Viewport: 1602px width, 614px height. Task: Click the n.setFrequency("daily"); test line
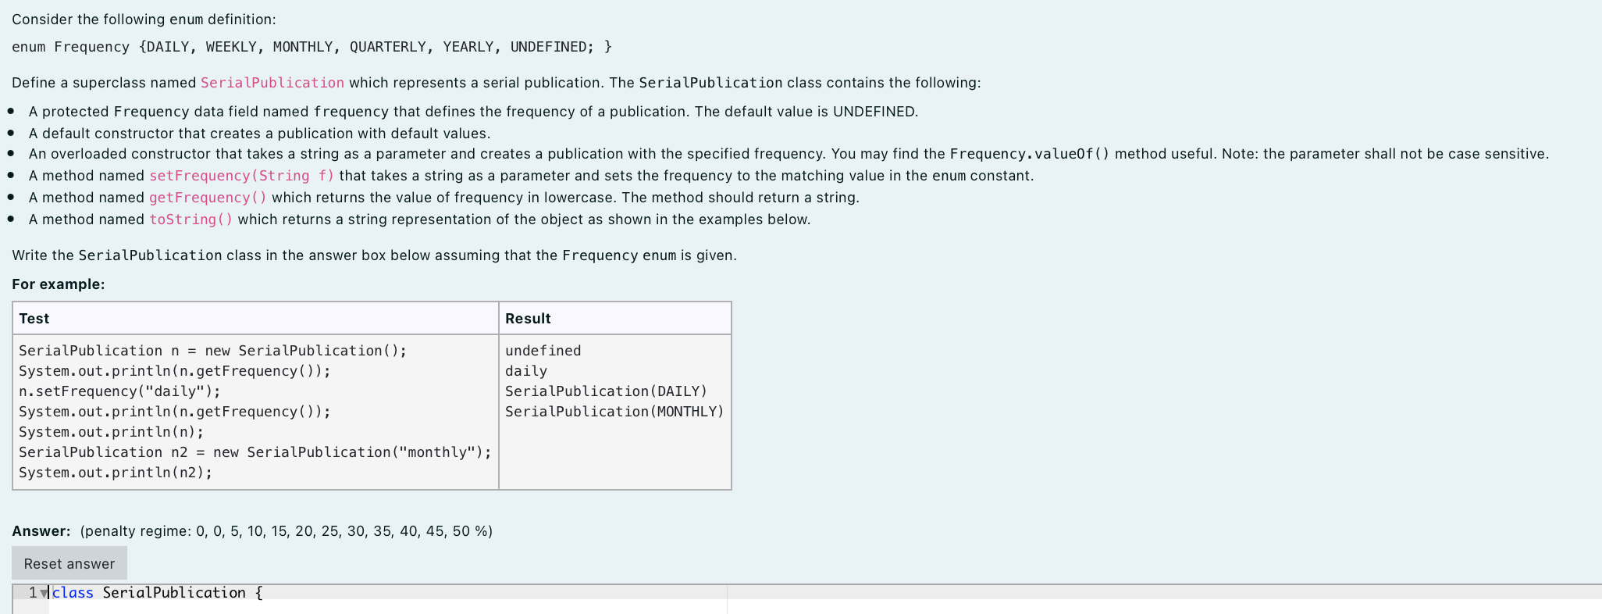pos(119,391)
